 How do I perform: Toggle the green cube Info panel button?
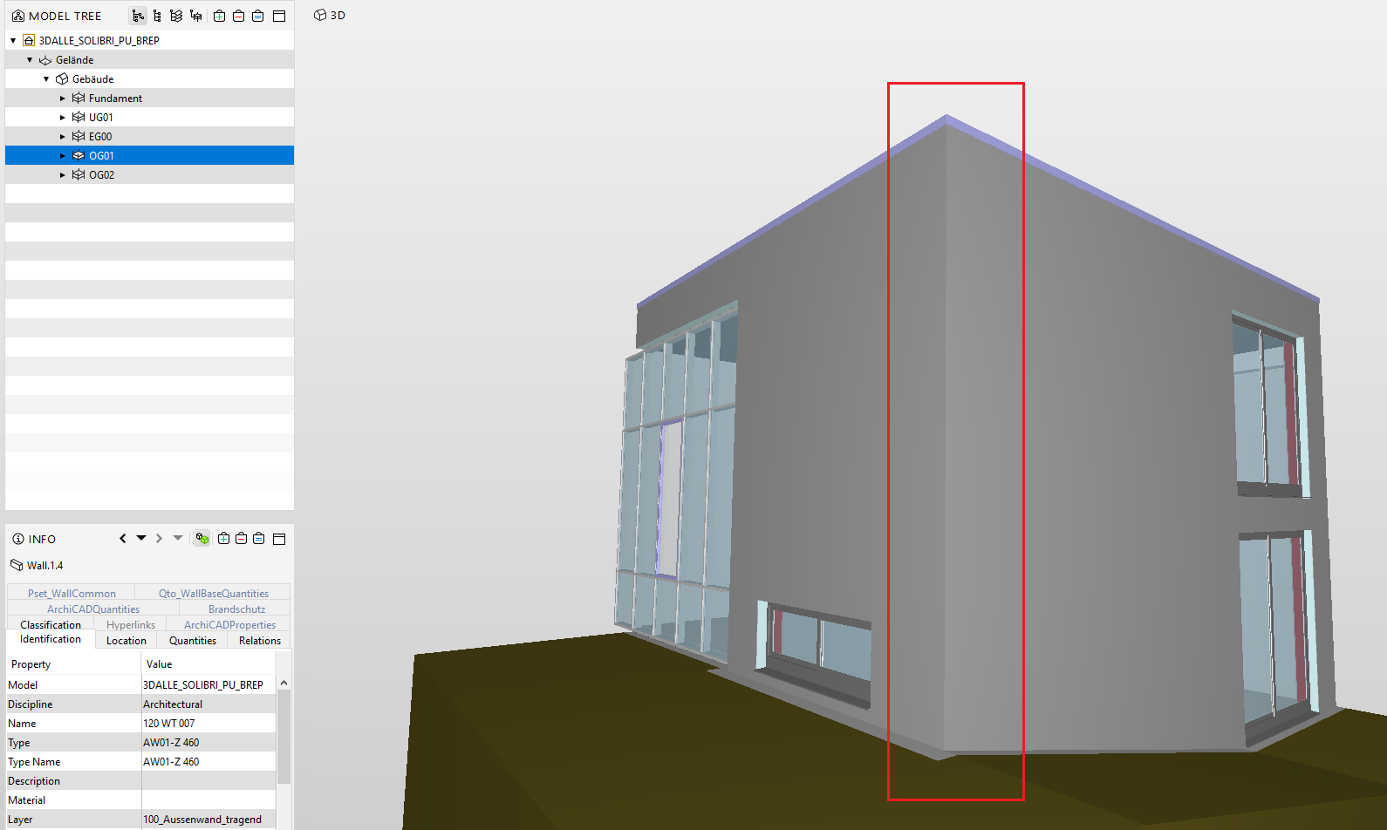[202, 539]
